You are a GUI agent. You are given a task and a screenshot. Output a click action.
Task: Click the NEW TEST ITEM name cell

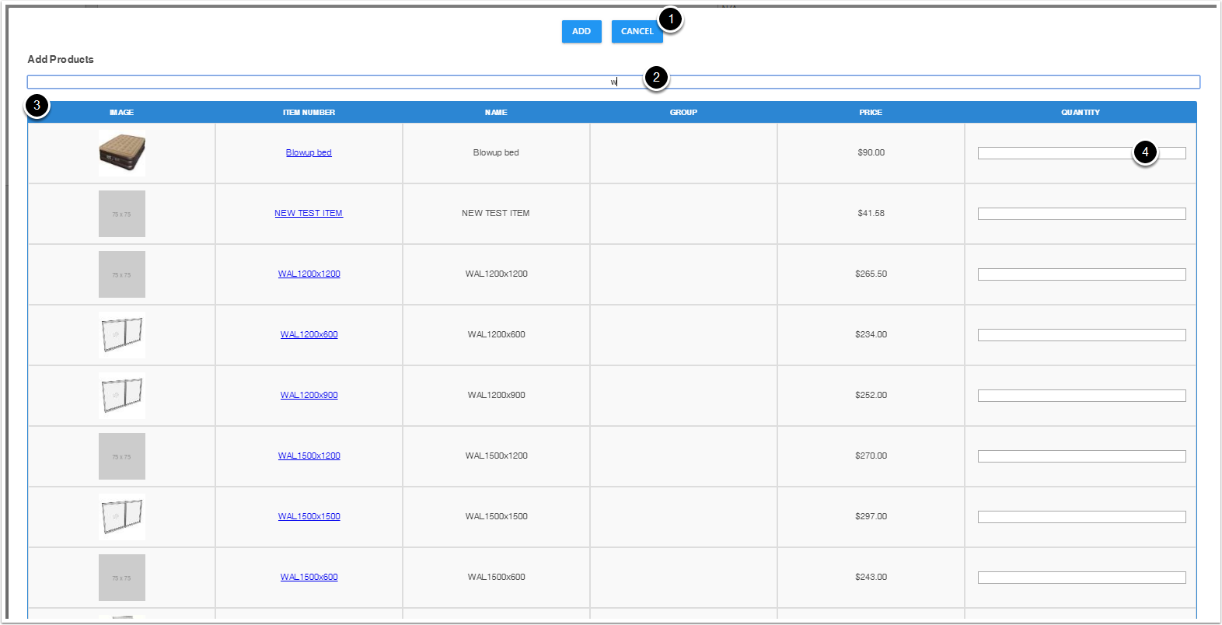click(496, 213)
